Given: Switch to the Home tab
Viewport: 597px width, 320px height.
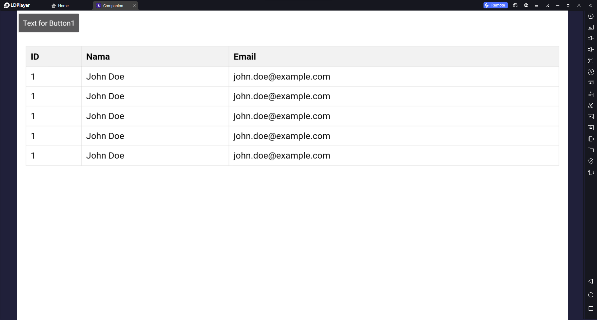Looking at the screenshot, I should [60, 6].
